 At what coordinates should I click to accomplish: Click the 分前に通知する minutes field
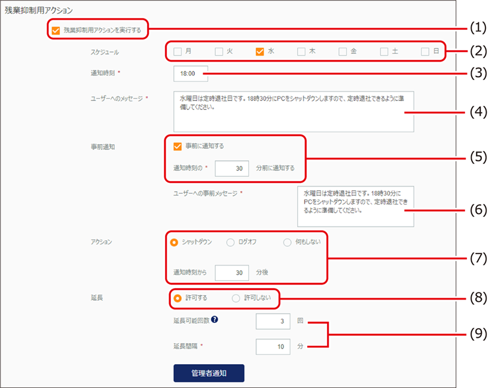pyautogui.click(x=232, y=169)
